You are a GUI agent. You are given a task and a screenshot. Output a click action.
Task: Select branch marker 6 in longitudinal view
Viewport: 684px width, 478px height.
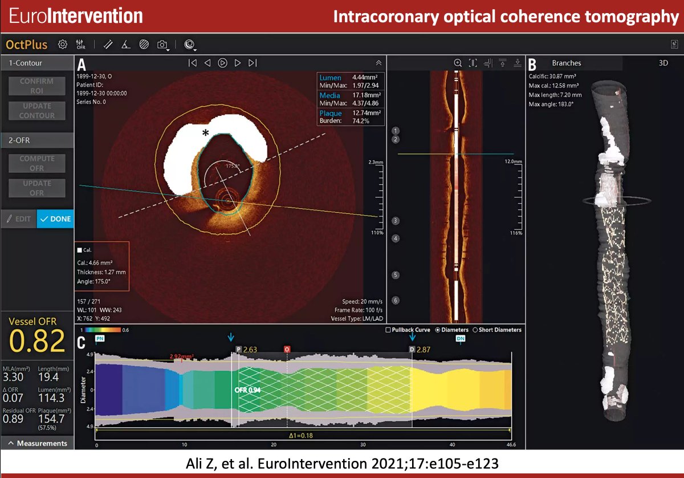tap(396, 300)
